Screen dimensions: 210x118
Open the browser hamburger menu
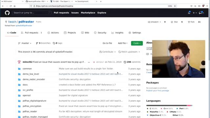pyautogui.click(x=207, y=6)
